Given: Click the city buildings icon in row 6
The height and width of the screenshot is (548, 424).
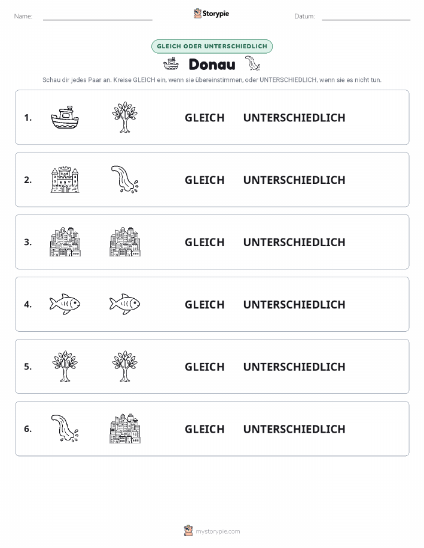Looking at the screenshot, I should (125, 428).
